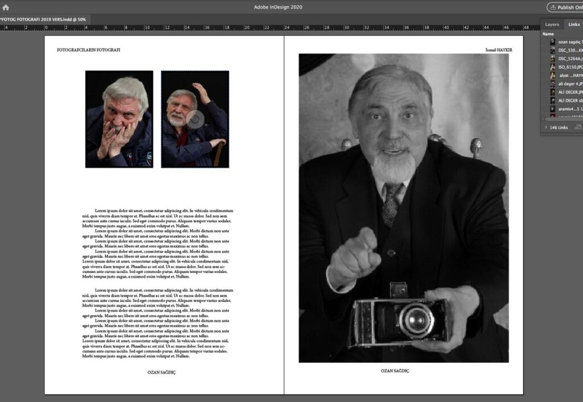Viewport: 583px width, 402px height.
Task: Activate the FOTOG FOTOGRAFI 2019 VERS.indd document tab
Action: coord(43,19)
